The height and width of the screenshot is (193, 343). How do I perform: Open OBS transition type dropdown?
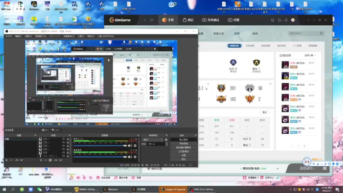tap(153, 140)
